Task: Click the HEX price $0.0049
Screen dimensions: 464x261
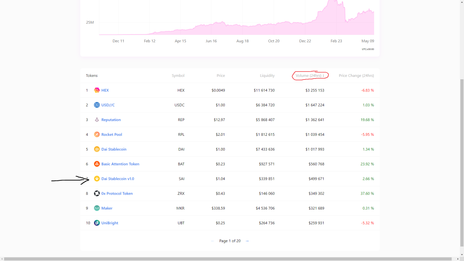Action: coord(218,90)
